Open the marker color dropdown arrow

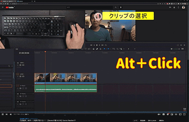pos(110,49)
